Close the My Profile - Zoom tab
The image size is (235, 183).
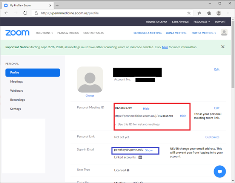(50, 5)
